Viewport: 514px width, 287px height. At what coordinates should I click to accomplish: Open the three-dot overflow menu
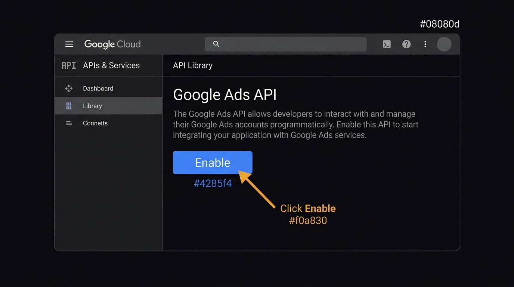[x=425, y=44]
